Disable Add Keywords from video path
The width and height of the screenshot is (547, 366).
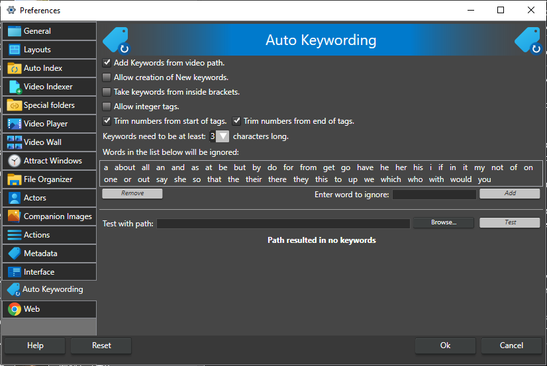coord(107,63)
